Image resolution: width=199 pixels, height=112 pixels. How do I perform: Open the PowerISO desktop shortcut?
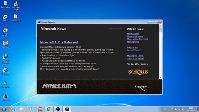(5, 18)
